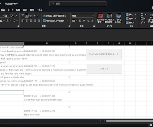Toggle wrap text (折り返して全体を表示する)

coord(55,16)
